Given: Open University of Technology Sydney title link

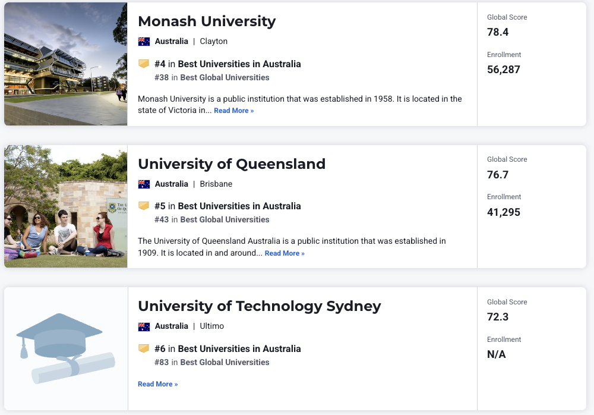Looking at the screenshot, I should tap(259, 306).
